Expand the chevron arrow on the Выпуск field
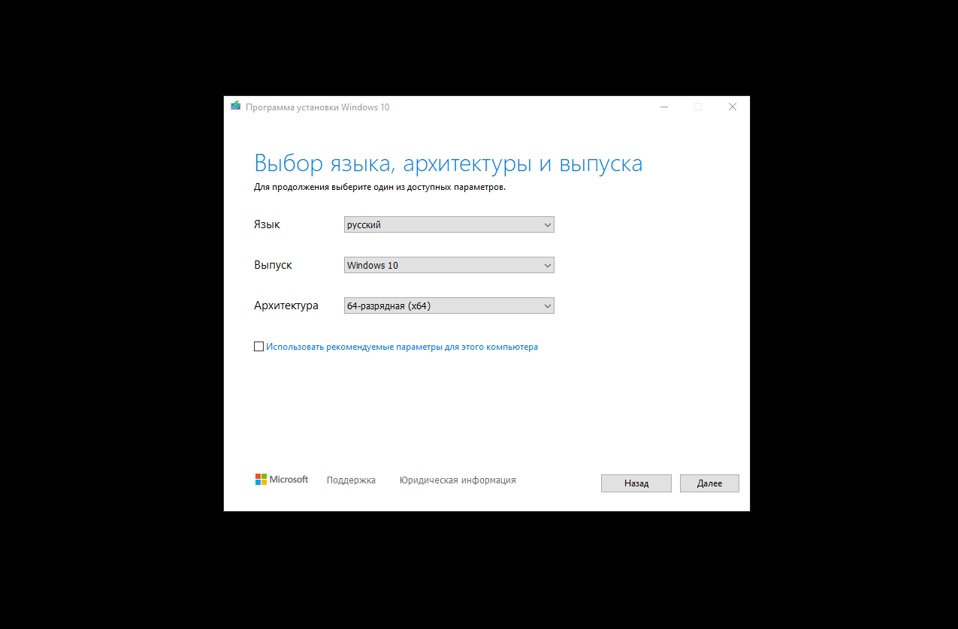 [x=547, y=265]
